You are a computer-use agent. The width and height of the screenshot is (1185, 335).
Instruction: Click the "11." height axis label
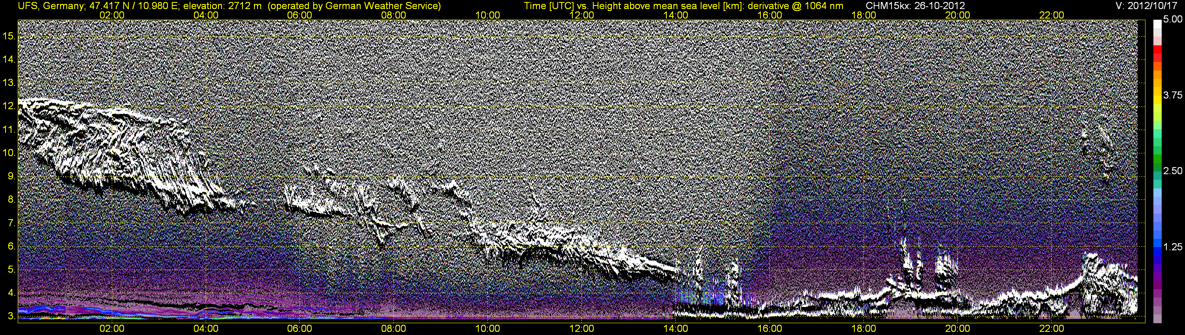[9, 130]
